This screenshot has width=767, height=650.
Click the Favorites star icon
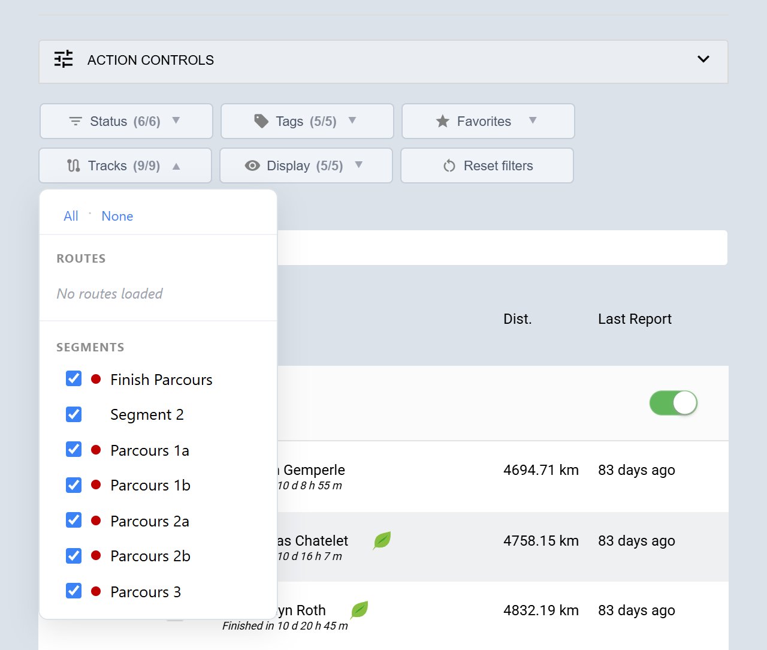click(x=443, y=121)
